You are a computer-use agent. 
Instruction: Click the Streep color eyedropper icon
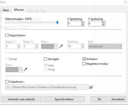pyautogui.click(x=25, y=69)
